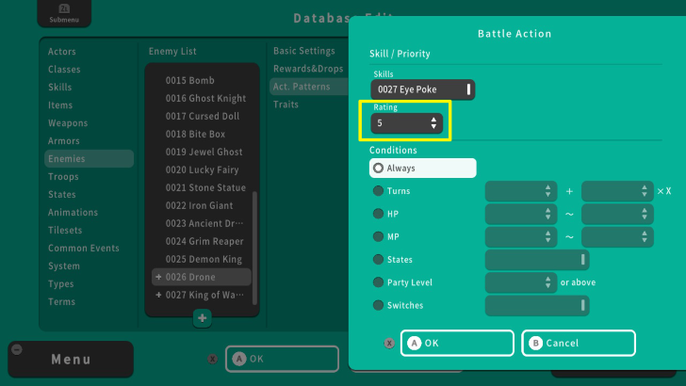Open the Basic Settings tab
The image size is (686, 386).
coord(304,51)
